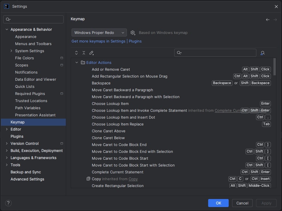Viewport: 282px width, 211px height.
Task: Expand System Settings node
Action: 11,51
